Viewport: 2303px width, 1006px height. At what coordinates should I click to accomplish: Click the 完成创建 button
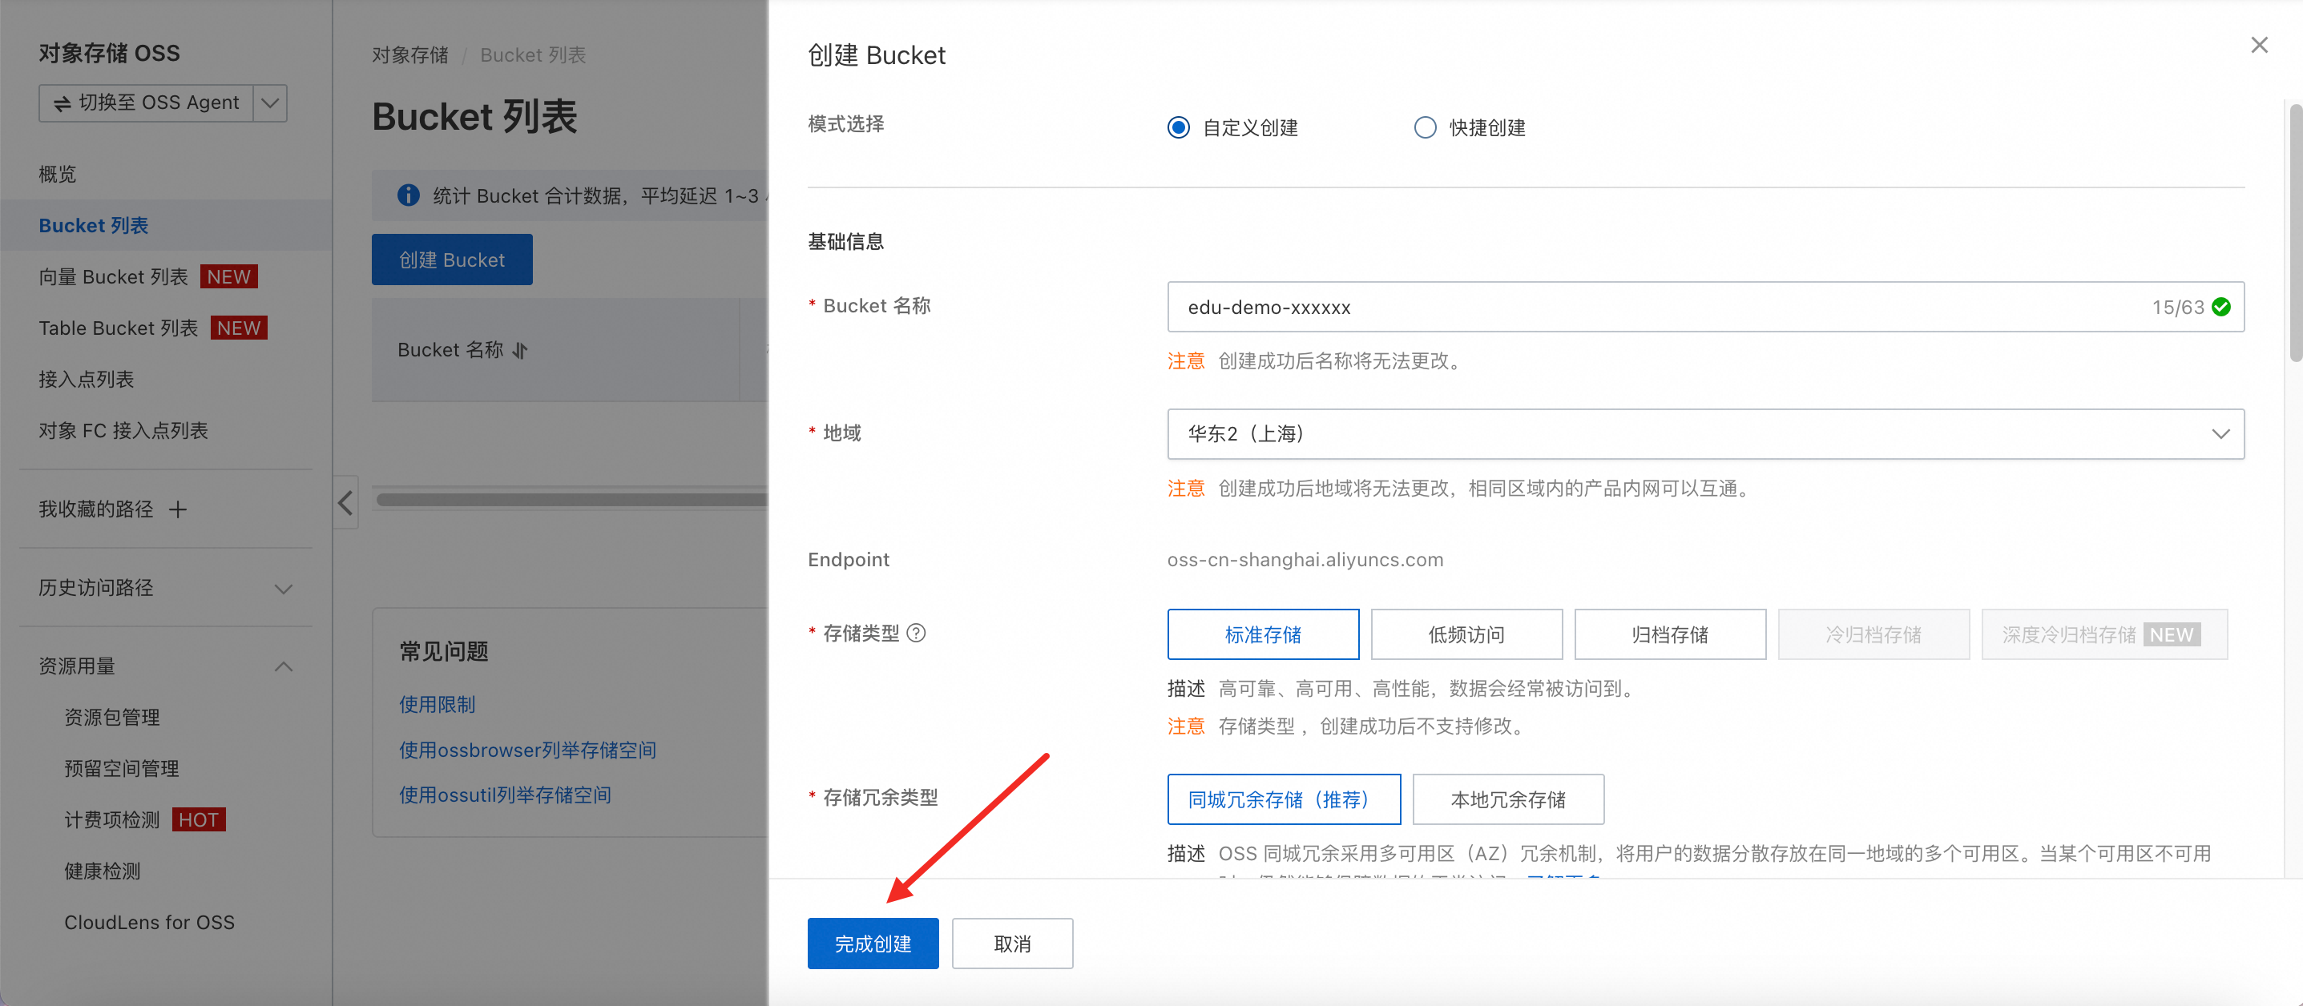tap(873, 944)
